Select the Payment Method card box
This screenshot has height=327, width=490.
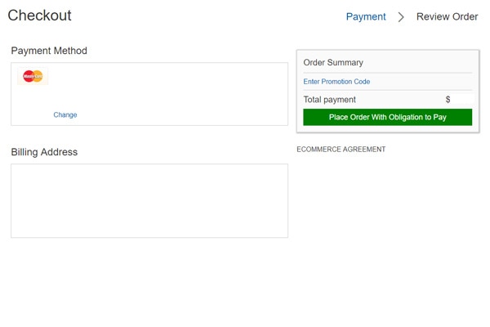click(149, 94)
